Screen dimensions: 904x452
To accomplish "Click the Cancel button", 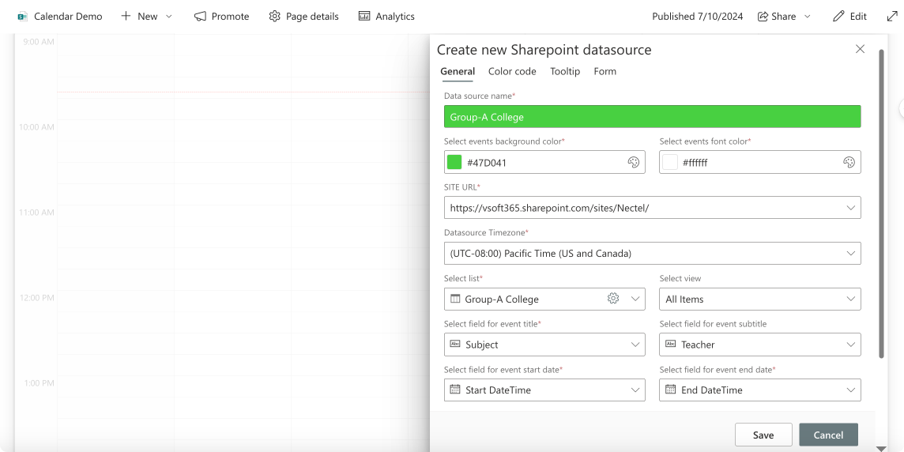I will (828, 435).
